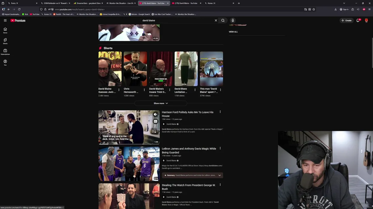
Task: Play the LeBron James Lakers thumbnail
Action: (x=129, y=164)
